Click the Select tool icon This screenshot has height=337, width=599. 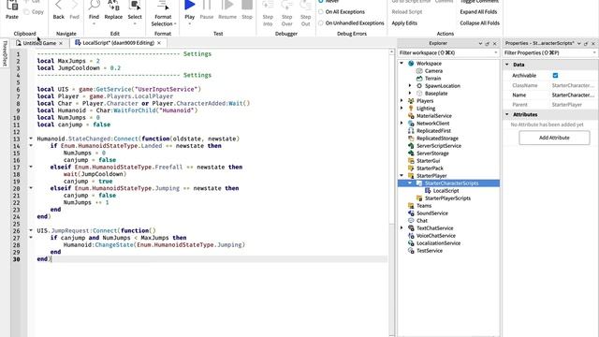(x=135, y=6)
